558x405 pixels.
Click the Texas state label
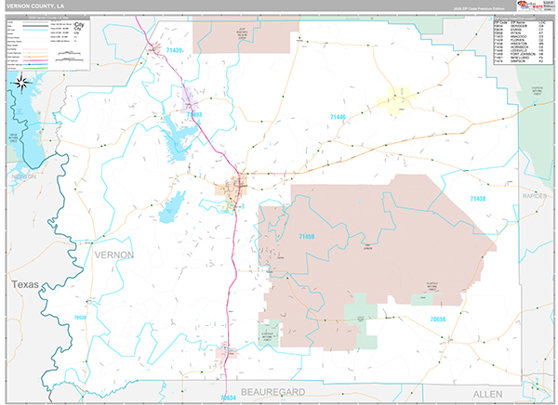pyautogui.click(x=25, y=284)
